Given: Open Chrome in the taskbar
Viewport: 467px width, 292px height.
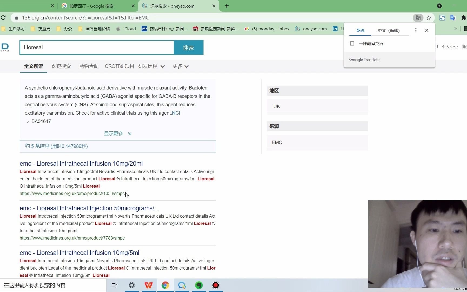Looking at the screenshot, I should (165, 285).
